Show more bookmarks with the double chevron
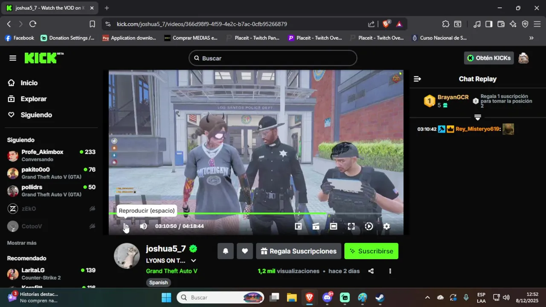546x307 pixels. click(531, 38)
